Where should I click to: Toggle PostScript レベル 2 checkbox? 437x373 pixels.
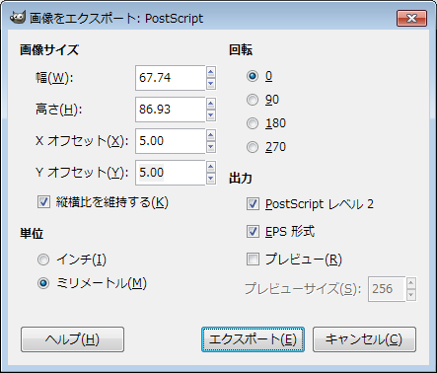click(253, 204)
